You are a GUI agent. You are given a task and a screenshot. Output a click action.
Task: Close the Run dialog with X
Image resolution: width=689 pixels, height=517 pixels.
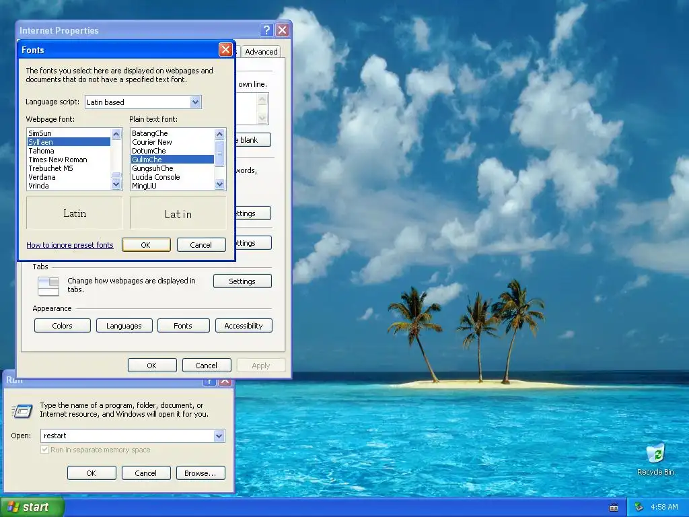tap(225, 381)
